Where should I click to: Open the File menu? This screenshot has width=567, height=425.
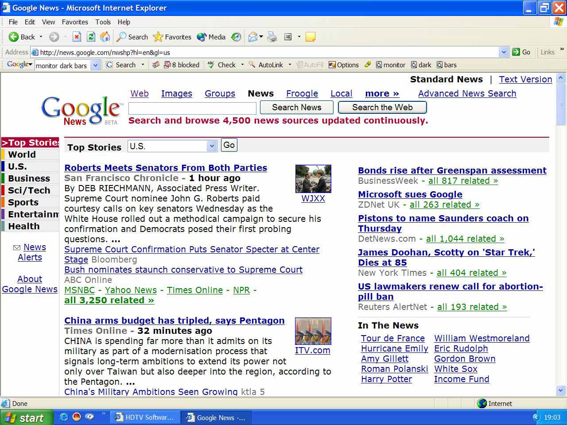(x=13, y=22)
